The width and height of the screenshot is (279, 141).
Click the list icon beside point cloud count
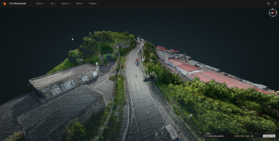click(x=205, y=136)
